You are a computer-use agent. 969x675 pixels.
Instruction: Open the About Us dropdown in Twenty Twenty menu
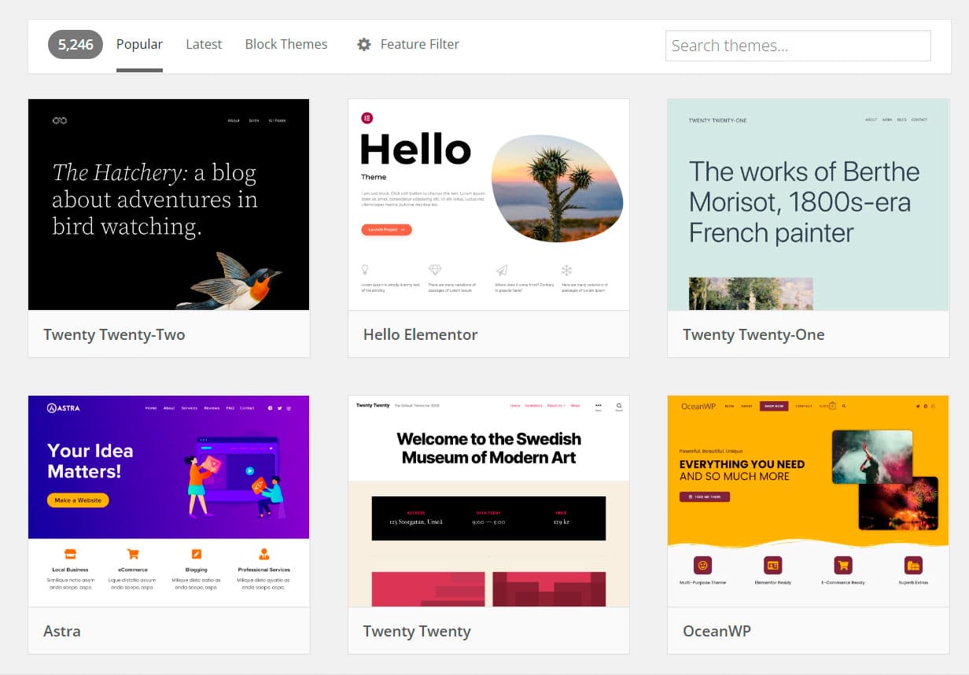pyautogui.click(x=555, y=405)
